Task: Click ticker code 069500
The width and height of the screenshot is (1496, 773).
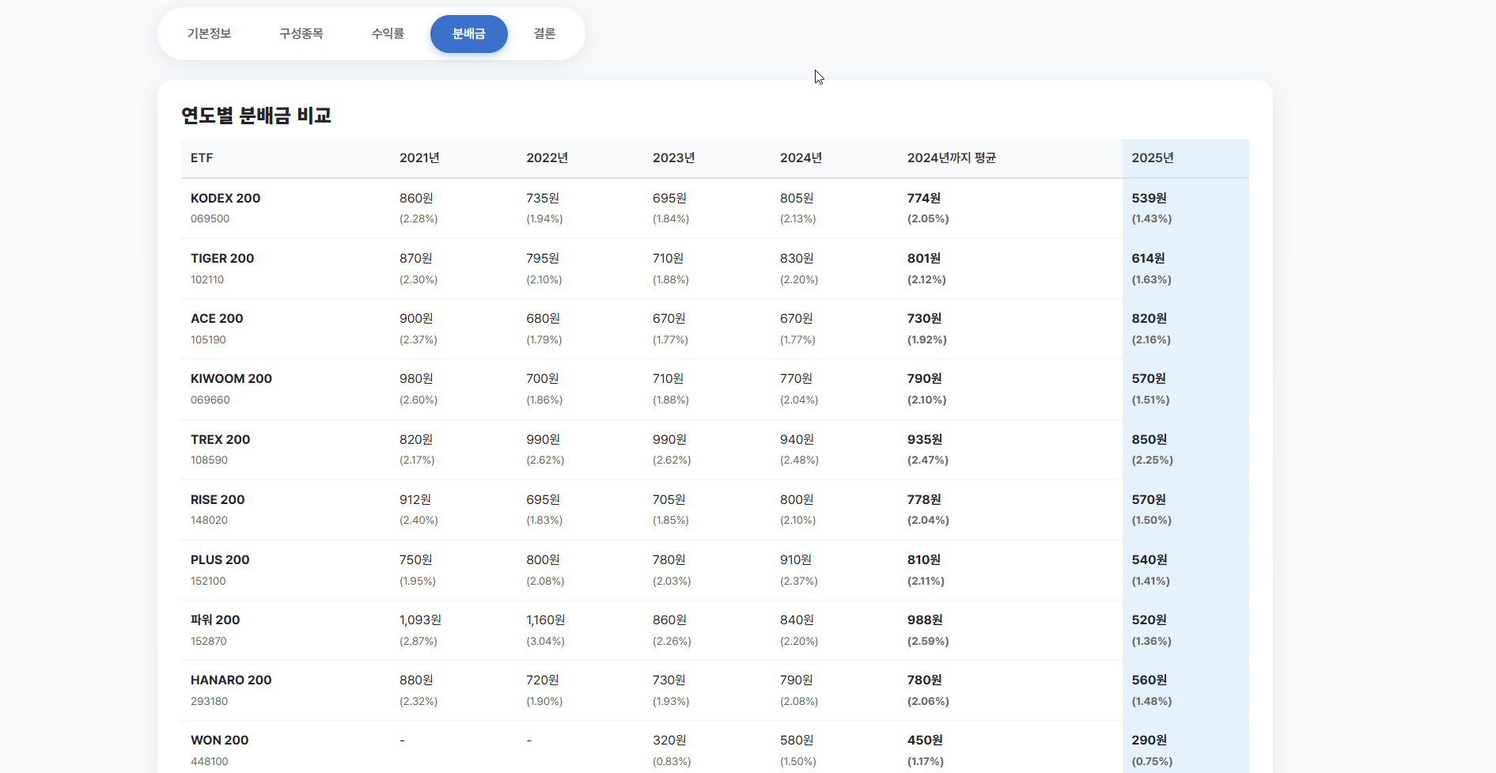Action: tap(210, 219)
